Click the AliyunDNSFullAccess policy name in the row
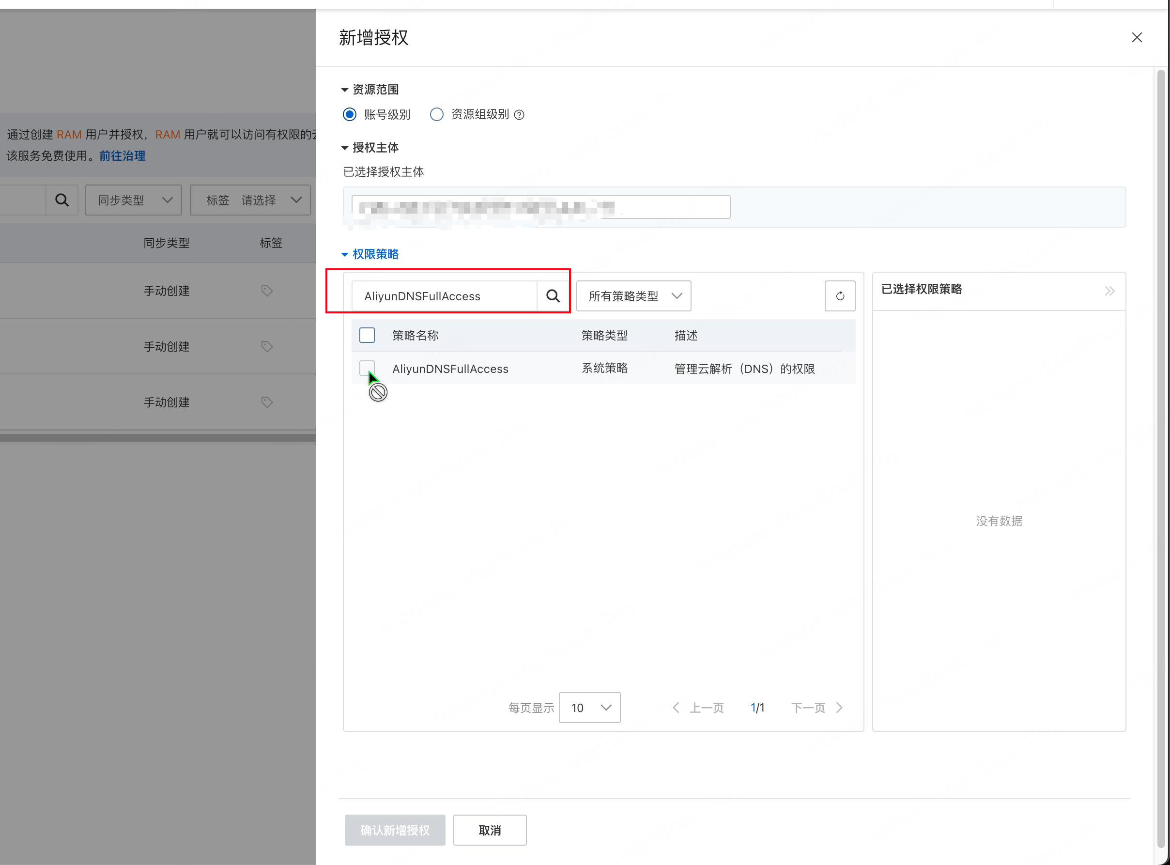1170x865 pixels. coord(450,369)
